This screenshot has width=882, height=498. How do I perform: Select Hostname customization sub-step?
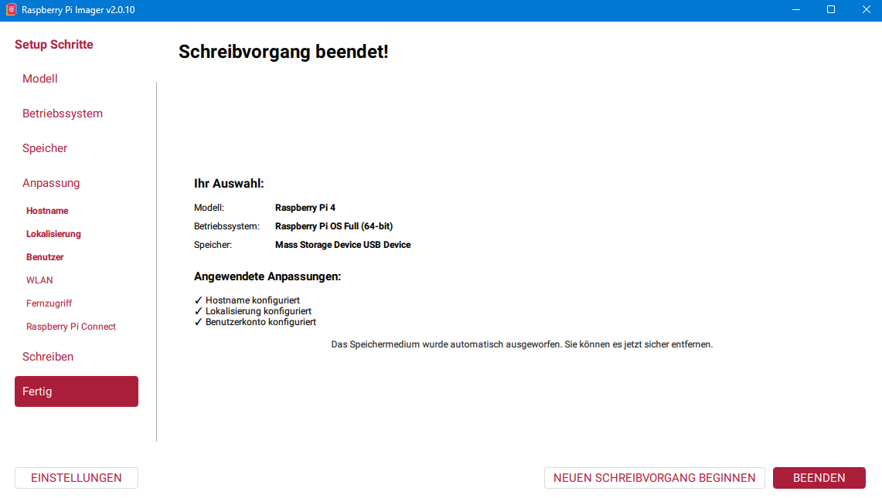[x=47, y=211]
